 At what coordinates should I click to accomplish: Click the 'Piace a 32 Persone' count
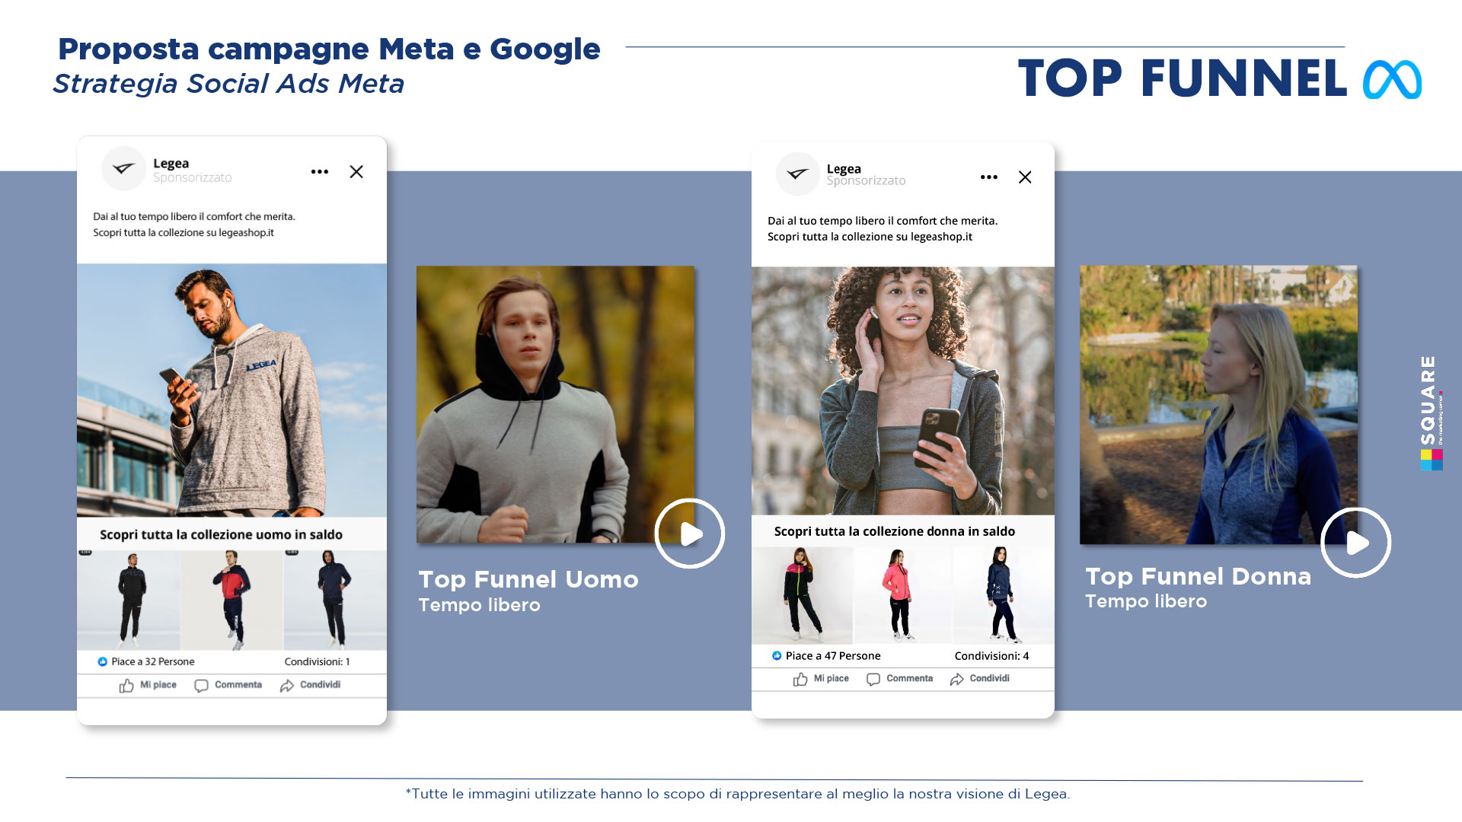click(x=153, y=661)
